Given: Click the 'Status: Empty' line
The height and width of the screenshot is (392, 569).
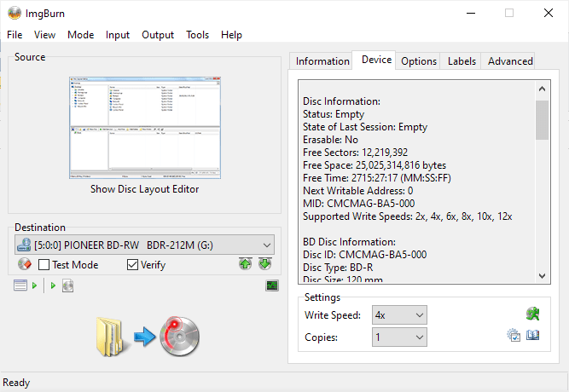Looking at the screenshot, I should [334, 114].
